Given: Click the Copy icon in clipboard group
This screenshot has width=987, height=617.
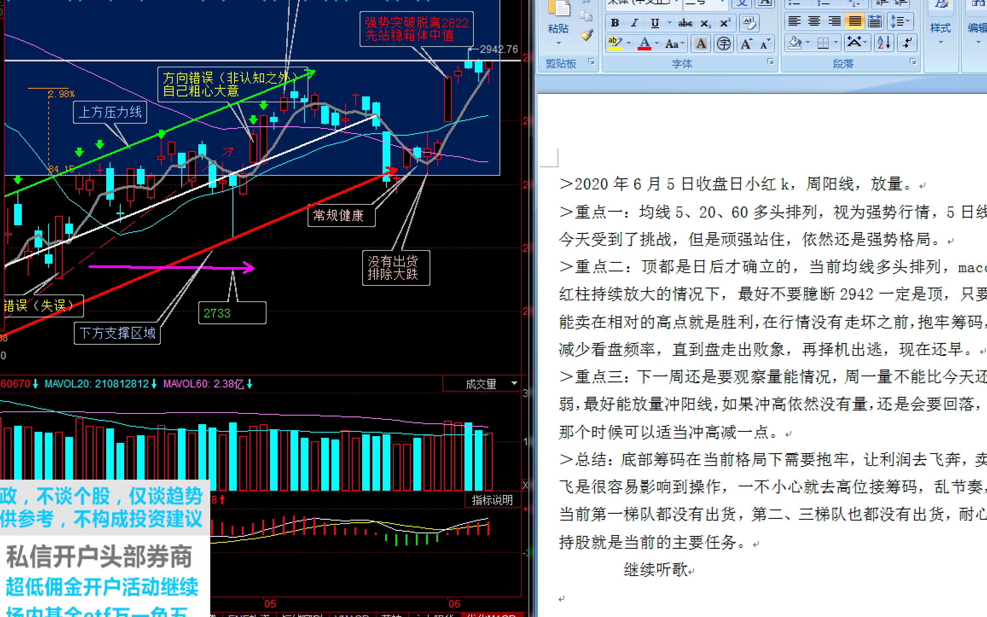Looking at the screenshot, I should pos(586,16).
